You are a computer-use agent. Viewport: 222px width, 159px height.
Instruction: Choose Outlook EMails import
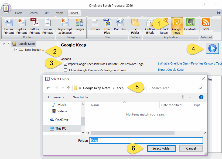150,26
